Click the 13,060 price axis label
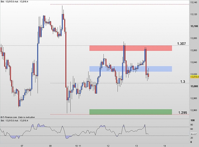Screen dimensions: 199x147 pos(194,50)
